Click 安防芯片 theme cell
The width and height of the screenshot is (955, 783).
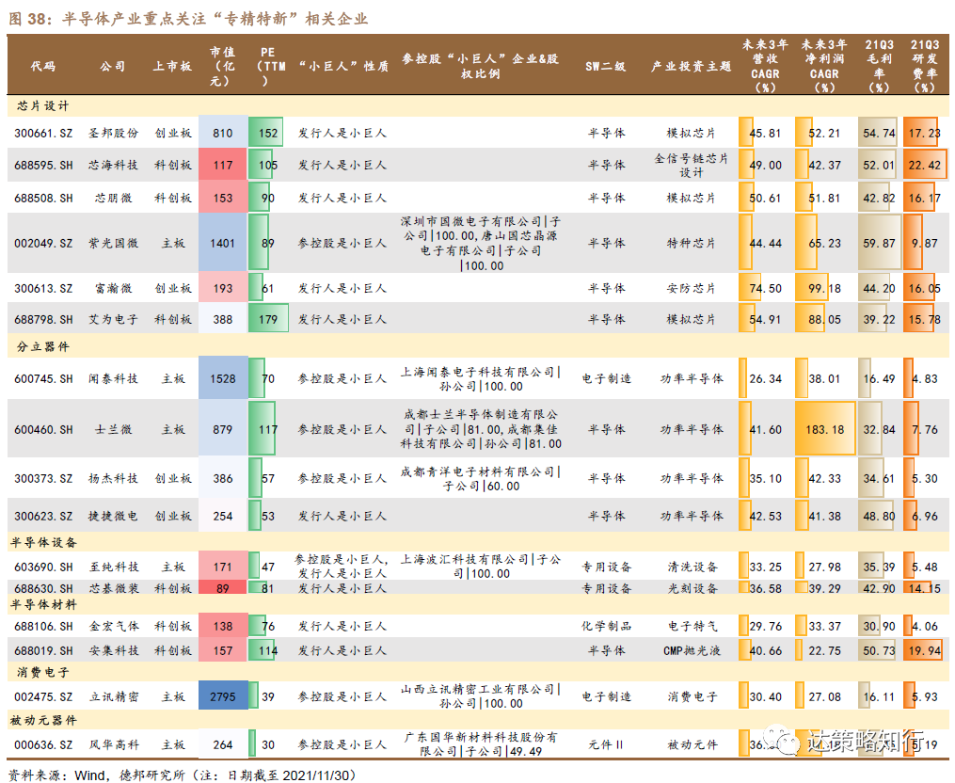coord(691,288)
